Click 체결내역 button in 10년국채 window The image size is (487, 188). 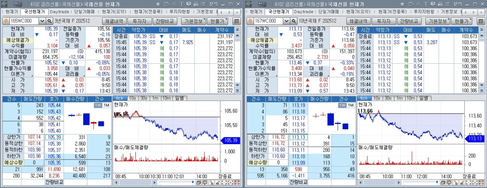click(359, 21)
